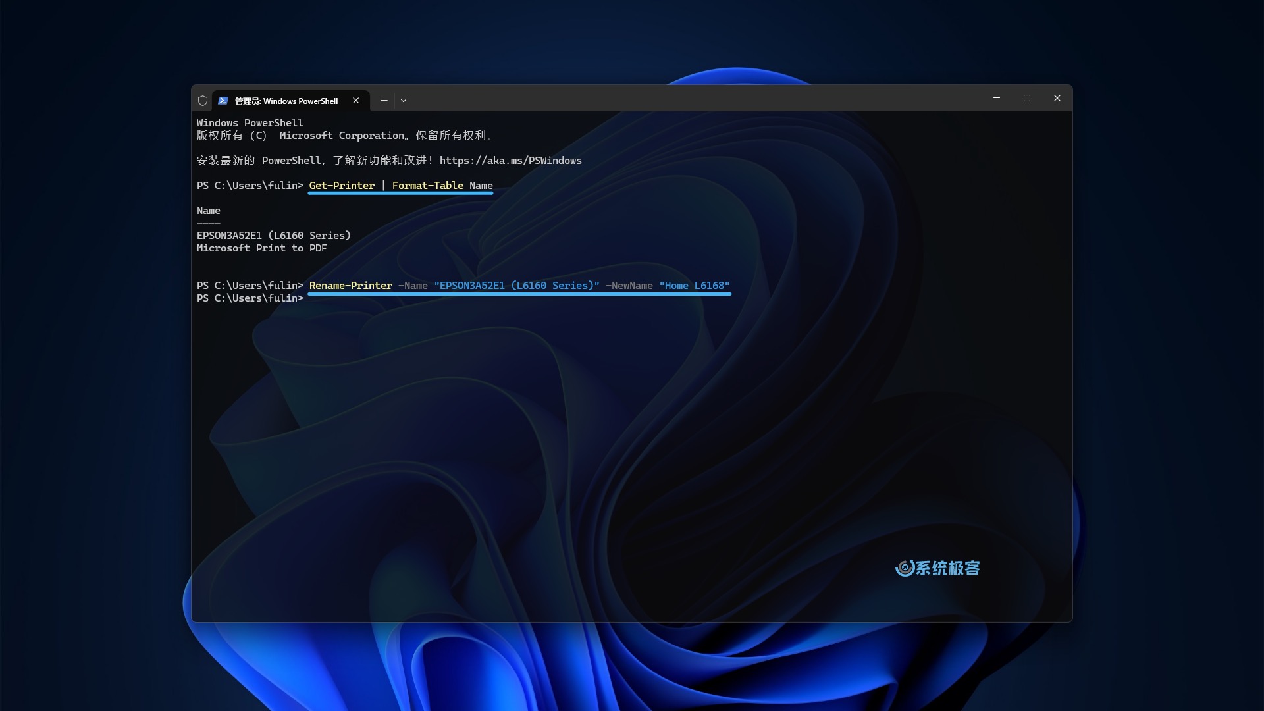Minimize the terminal window

pyautogui.click(x=997, y=98)
